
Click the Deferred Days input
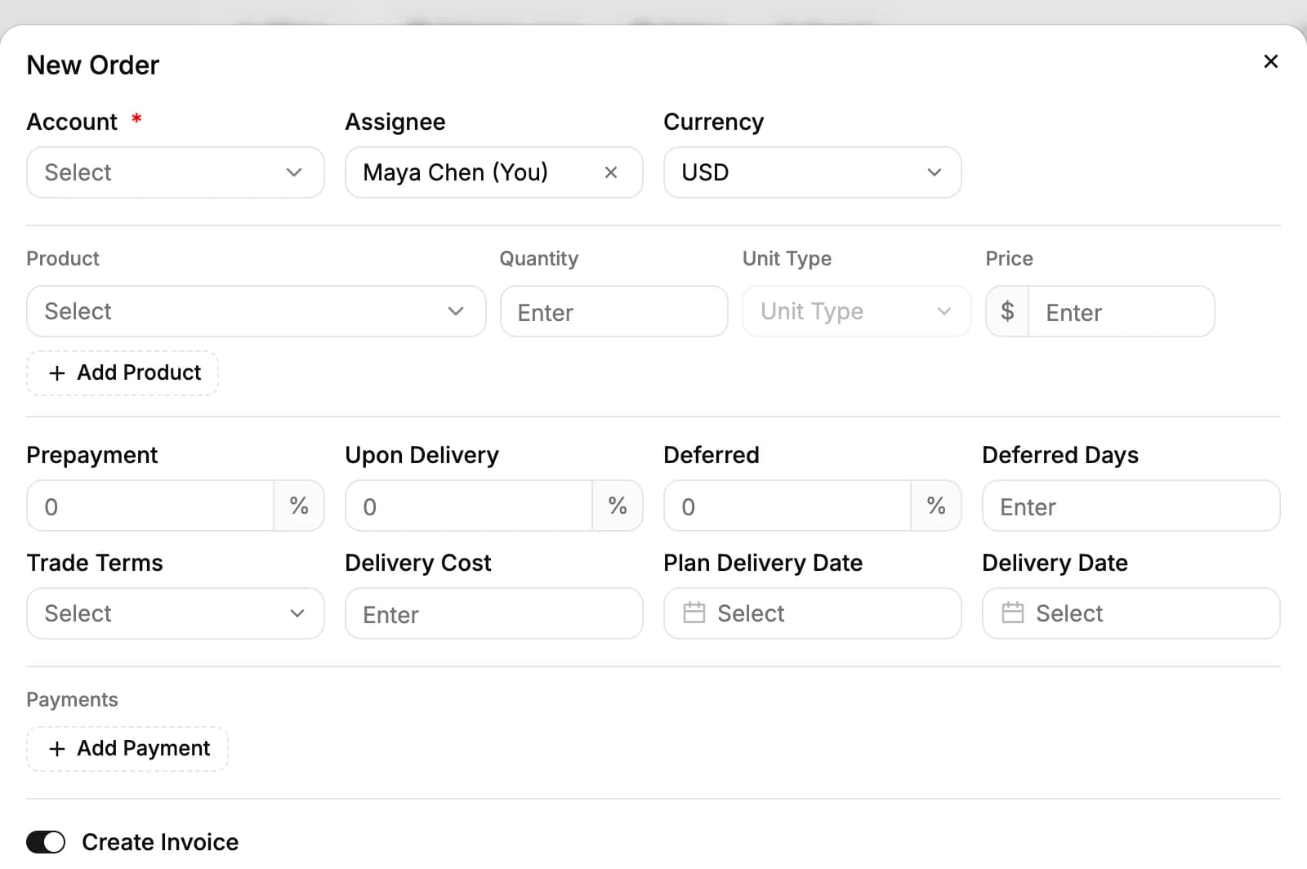pyautogui.click(x=1131, y=506)
